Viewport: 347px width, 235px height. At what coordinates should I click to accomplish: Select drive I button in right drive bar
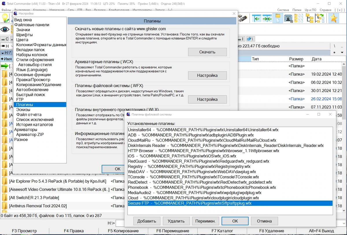[x=242, y=39]
